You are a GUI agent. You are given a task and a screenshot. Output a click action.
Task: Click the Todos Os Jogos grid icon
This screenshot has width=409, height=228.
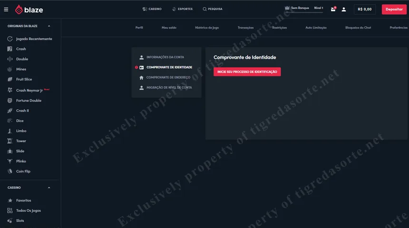point(10,210)
